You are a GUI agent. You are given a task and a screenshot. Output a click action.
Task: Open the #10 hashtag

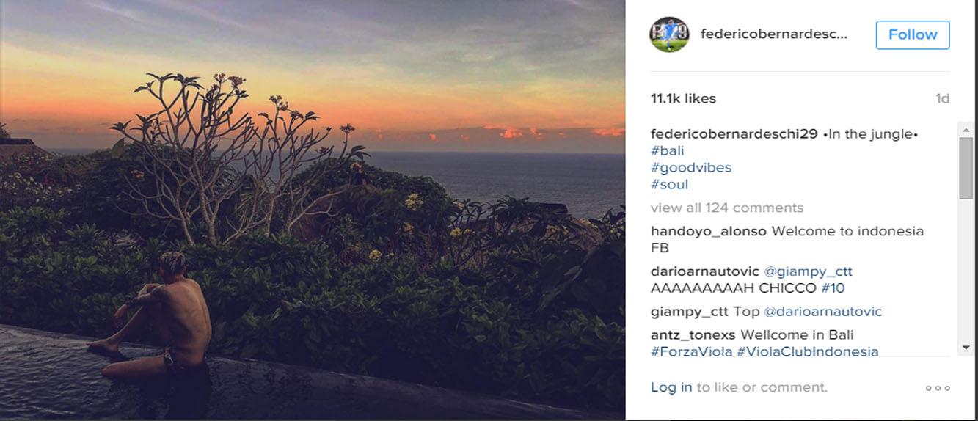(x=833, y=288)
